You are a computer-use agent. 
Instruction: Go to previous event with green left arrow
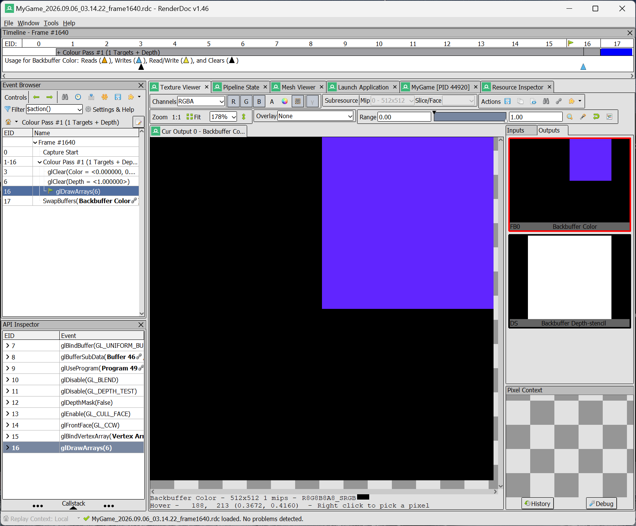coord(36,97)
